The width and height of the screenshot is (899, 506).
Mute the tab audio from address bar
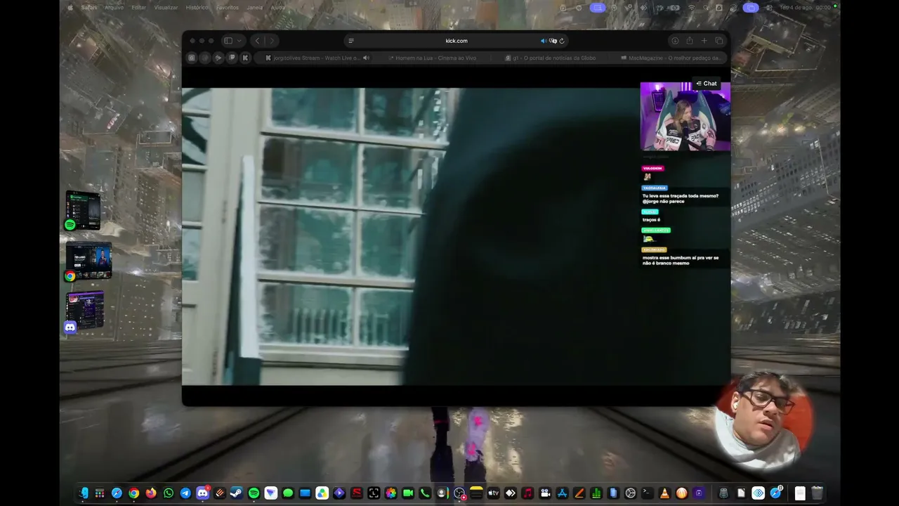pos(543,41)
